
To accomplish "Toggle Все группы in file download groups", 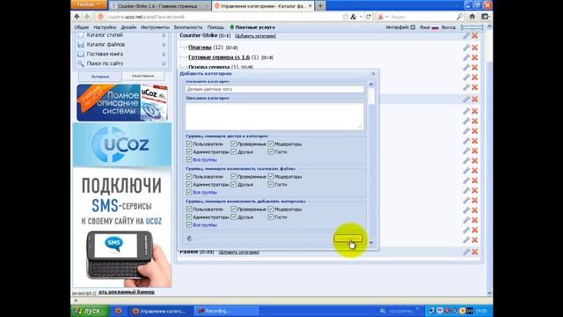I will coord(189,192).
